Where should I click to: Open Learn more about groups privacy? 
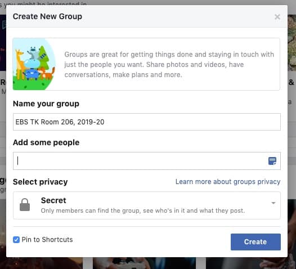228,182
